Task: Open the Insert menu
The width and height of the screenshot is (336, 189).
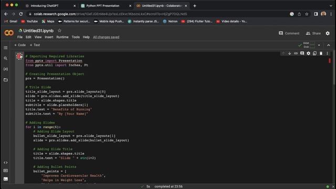Action: (49, 37)
